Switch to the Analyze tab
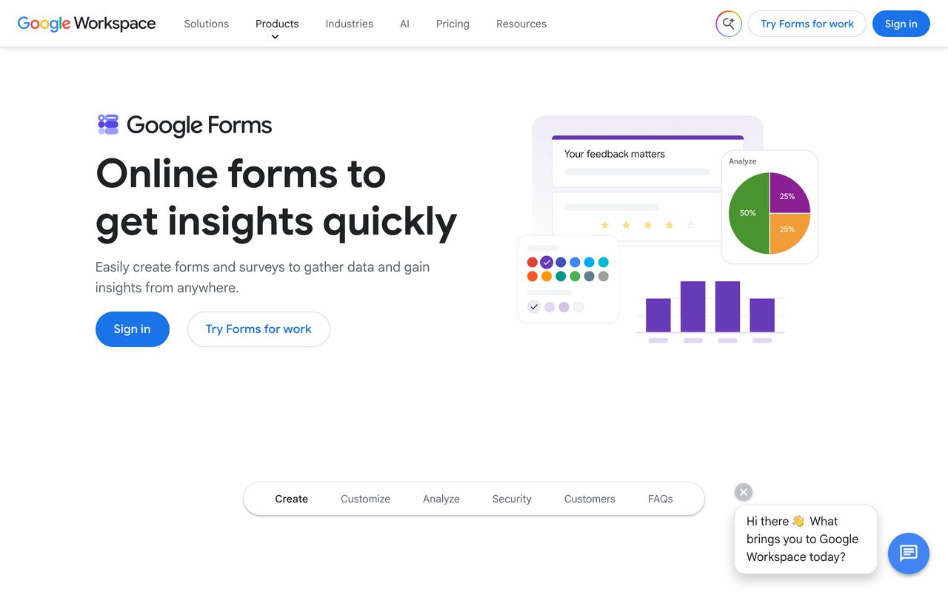This screenshot has height=592, width=948. (x=441, y=499)
